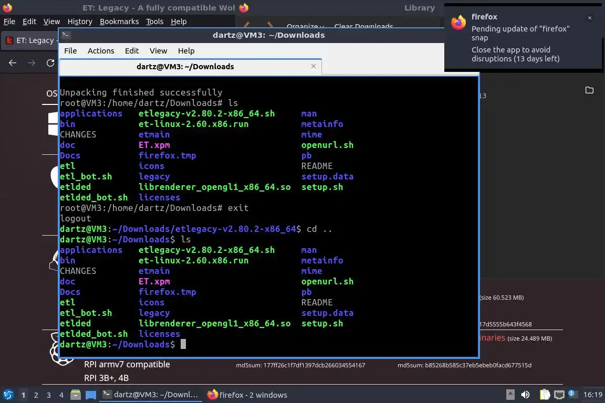The height and width of the screenshot is (403, 605).
Task: Click Firefox back arrow button
Action: coord(13,63)
